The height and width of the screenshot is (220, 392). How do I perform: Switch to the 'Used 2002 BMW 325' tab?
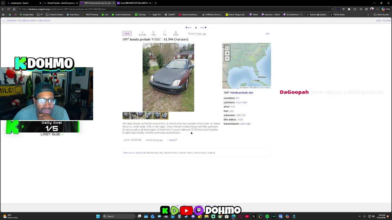[x=134, y=3]
